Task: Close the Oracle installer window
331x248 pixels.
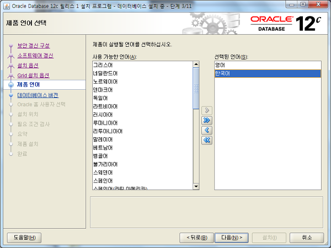Action: pos(318,4)
